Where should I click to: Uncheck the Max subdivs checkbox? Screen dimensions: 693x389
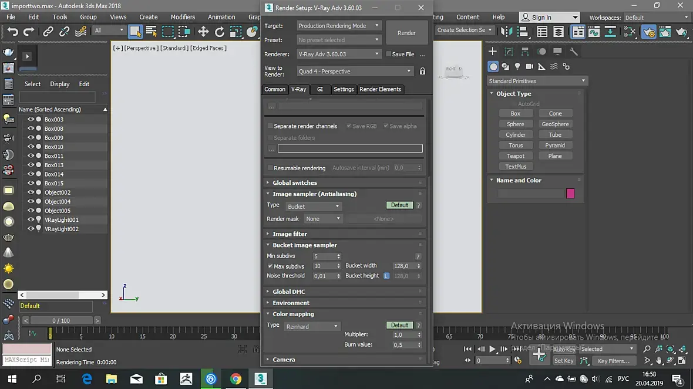click(271, 266)
